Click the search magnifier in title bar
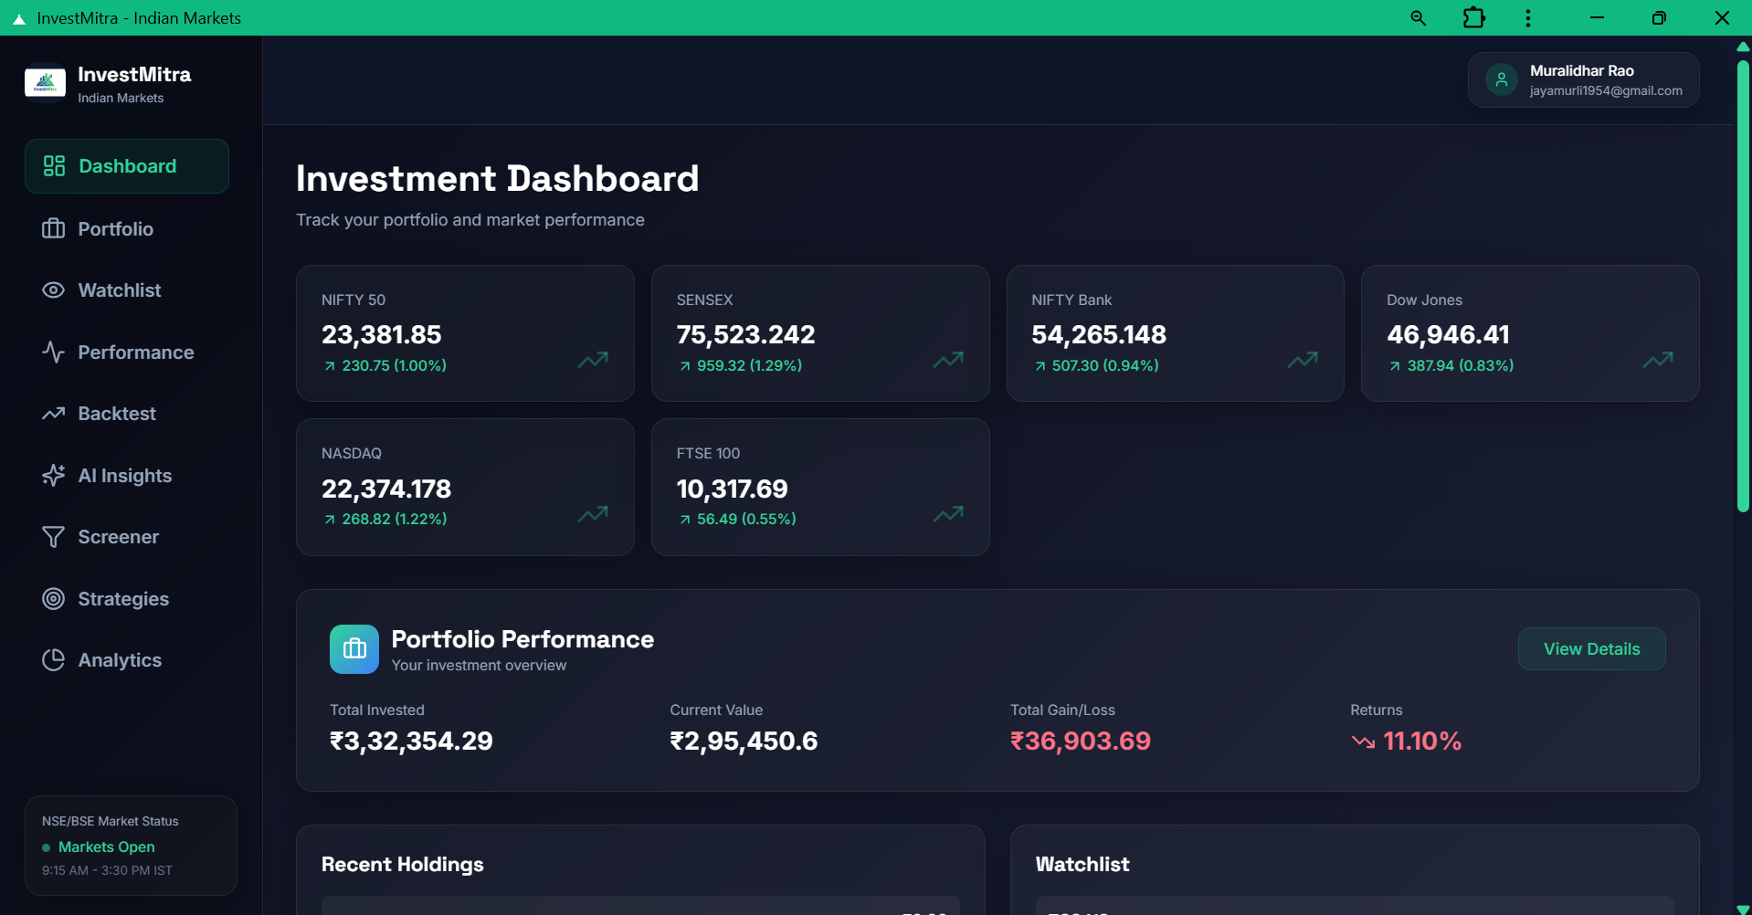The image size is (1752, 915). (x=1418, y=18)
